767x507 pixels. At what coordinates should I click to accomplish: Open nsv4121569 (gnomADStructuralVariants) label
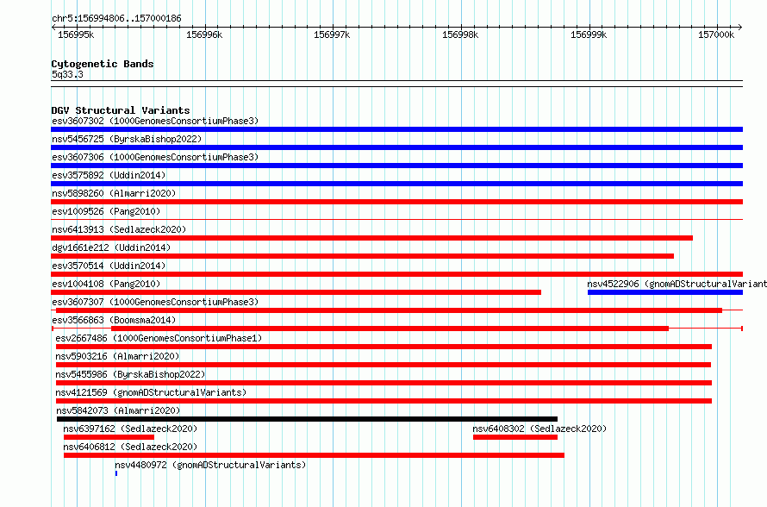(151, 392)
